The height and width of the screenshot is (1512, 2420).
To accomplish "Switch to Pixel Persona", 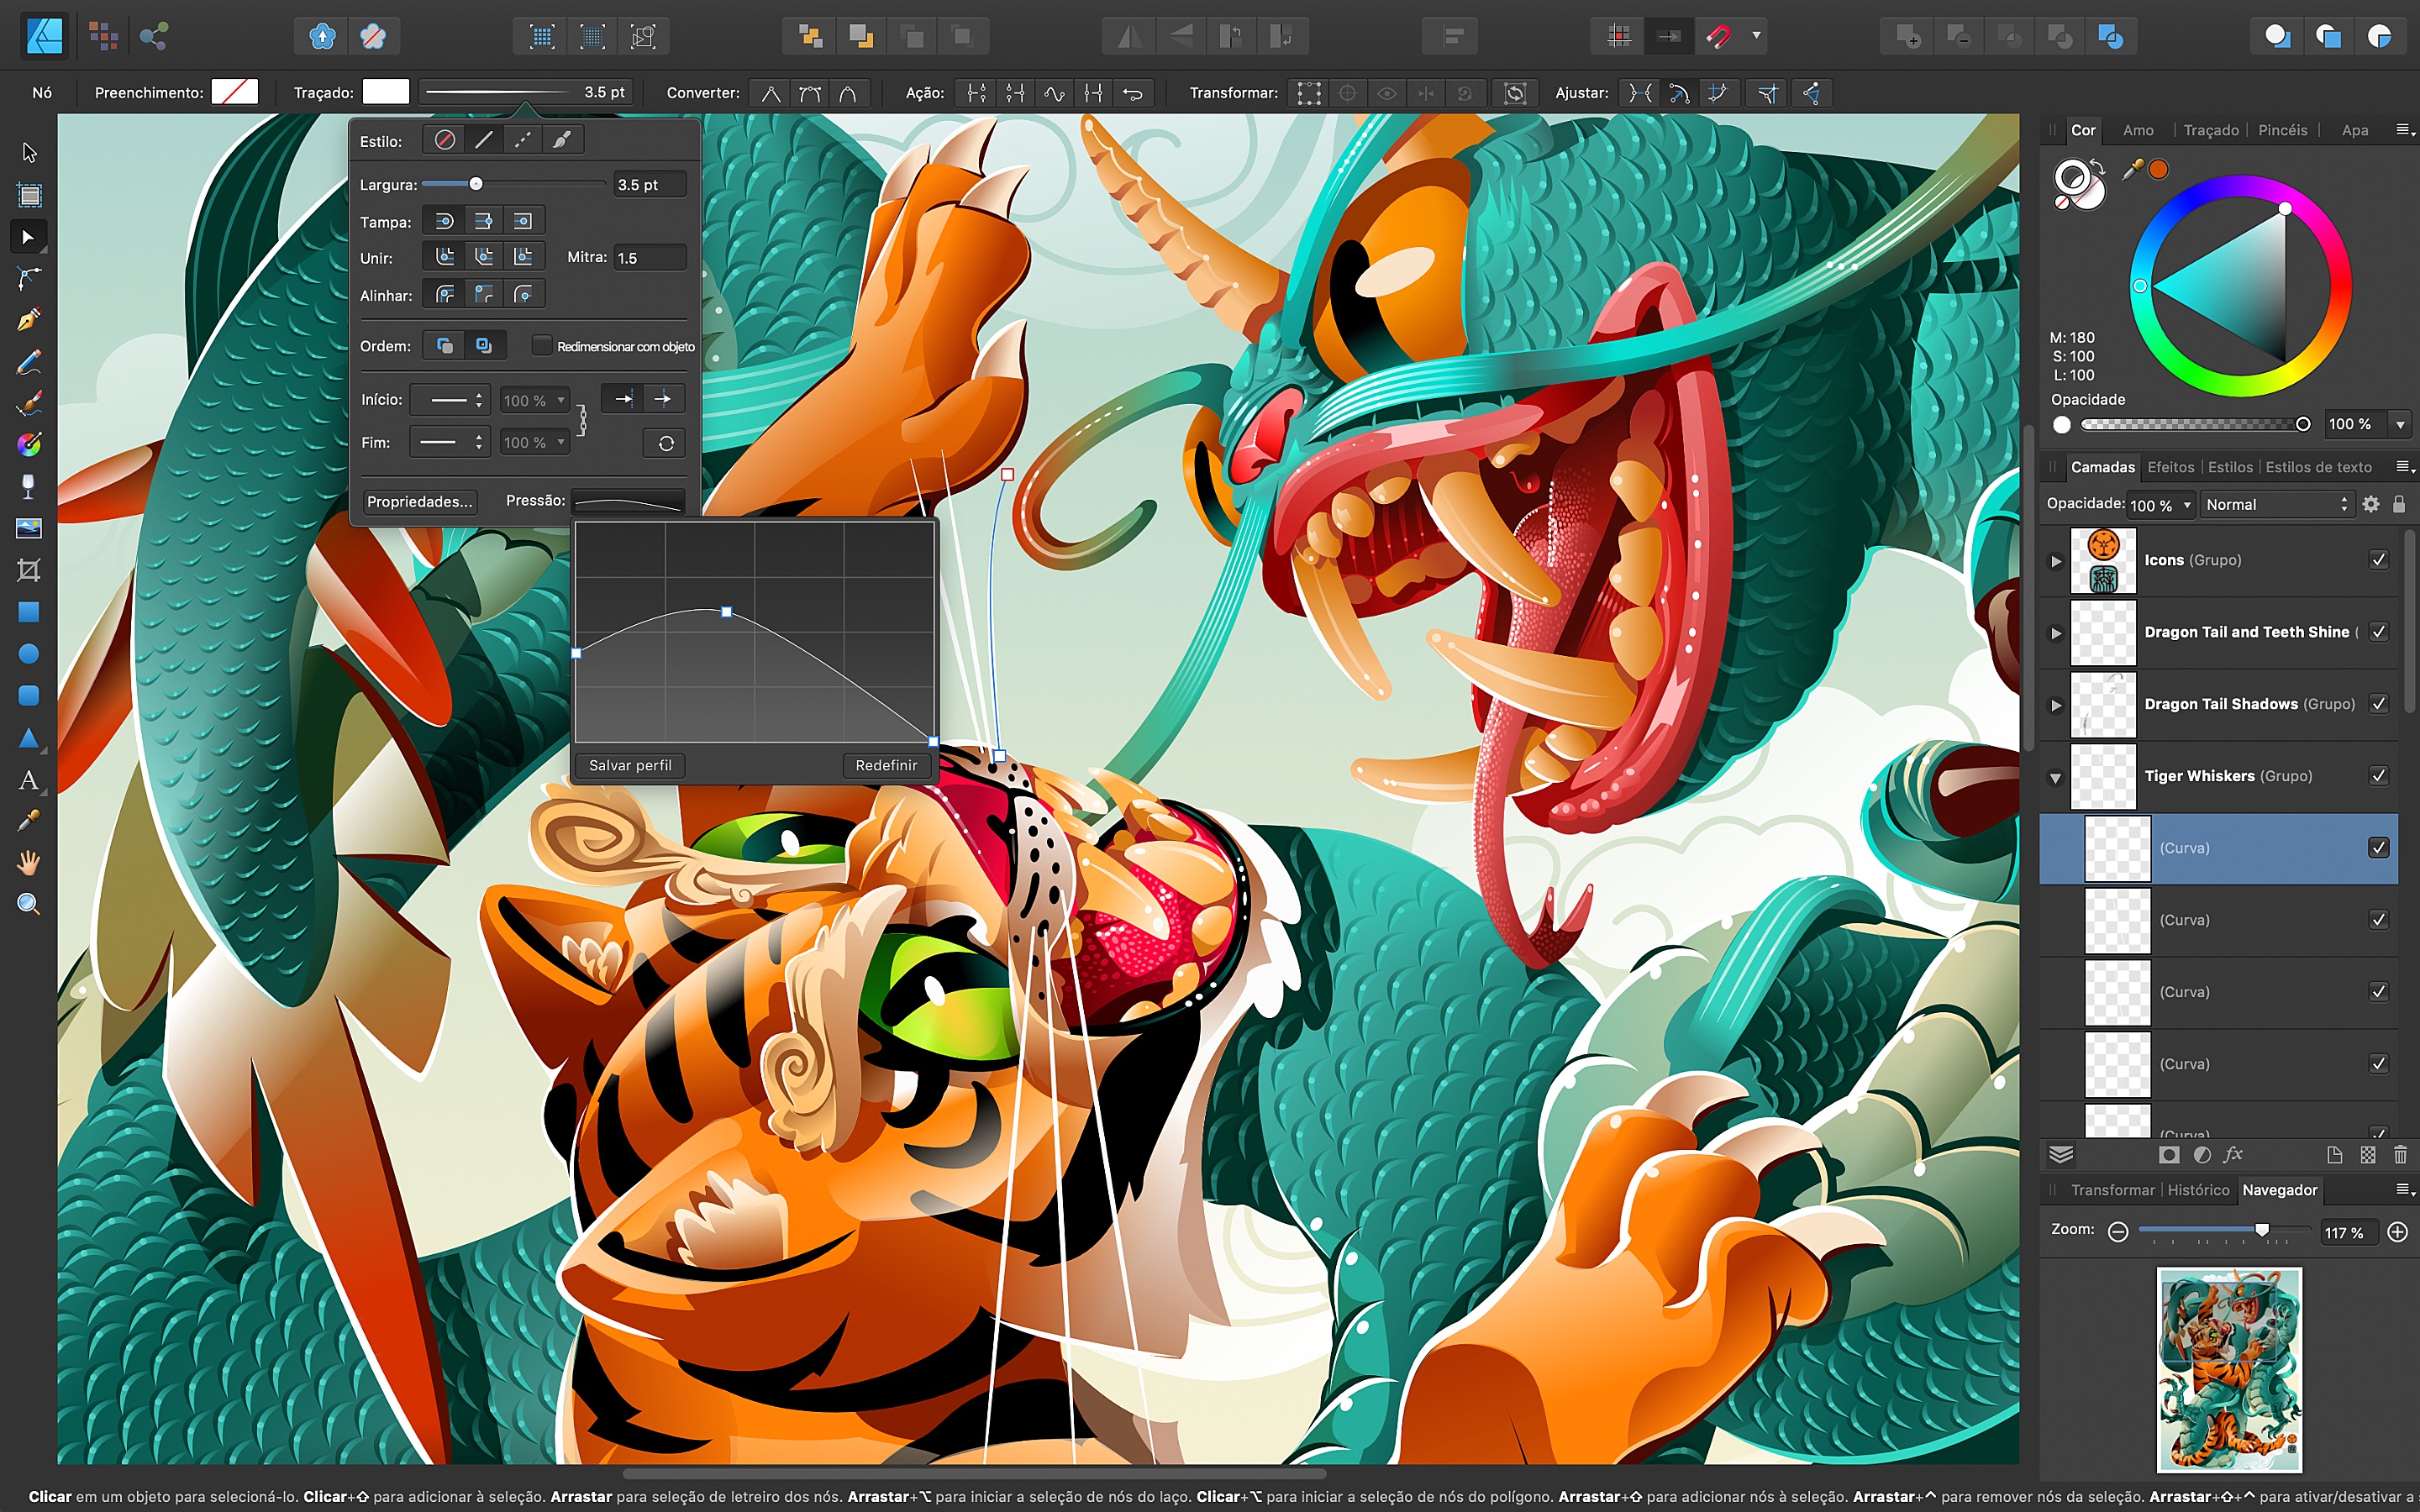I will pos(103,37).
